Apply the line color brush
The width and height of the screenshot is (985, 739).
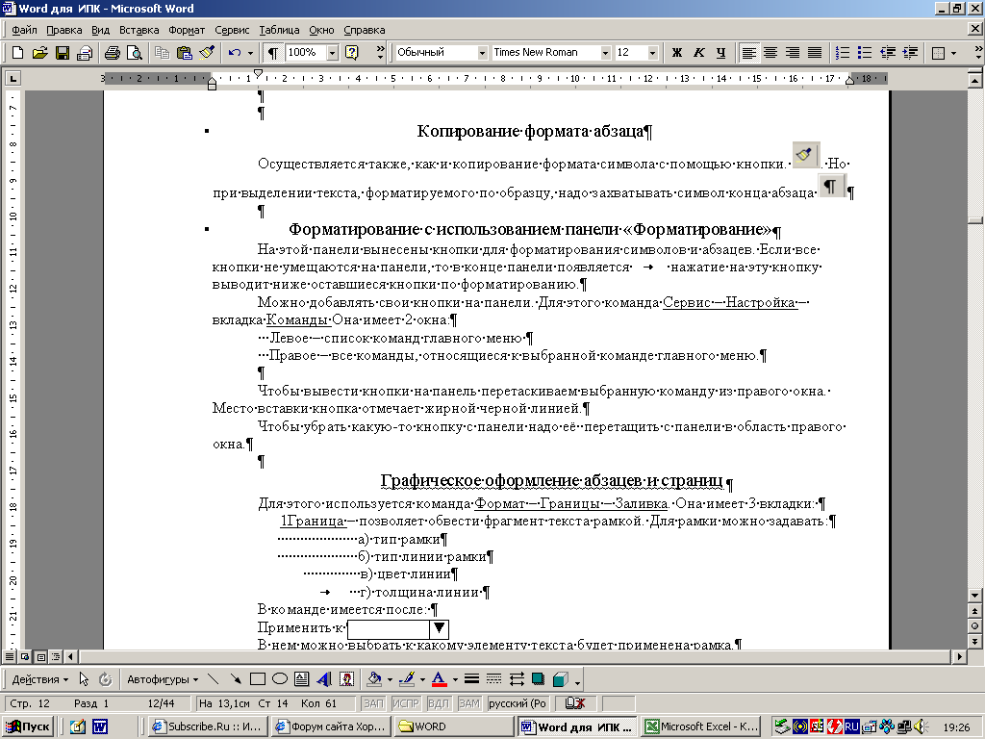coord(407,679)
